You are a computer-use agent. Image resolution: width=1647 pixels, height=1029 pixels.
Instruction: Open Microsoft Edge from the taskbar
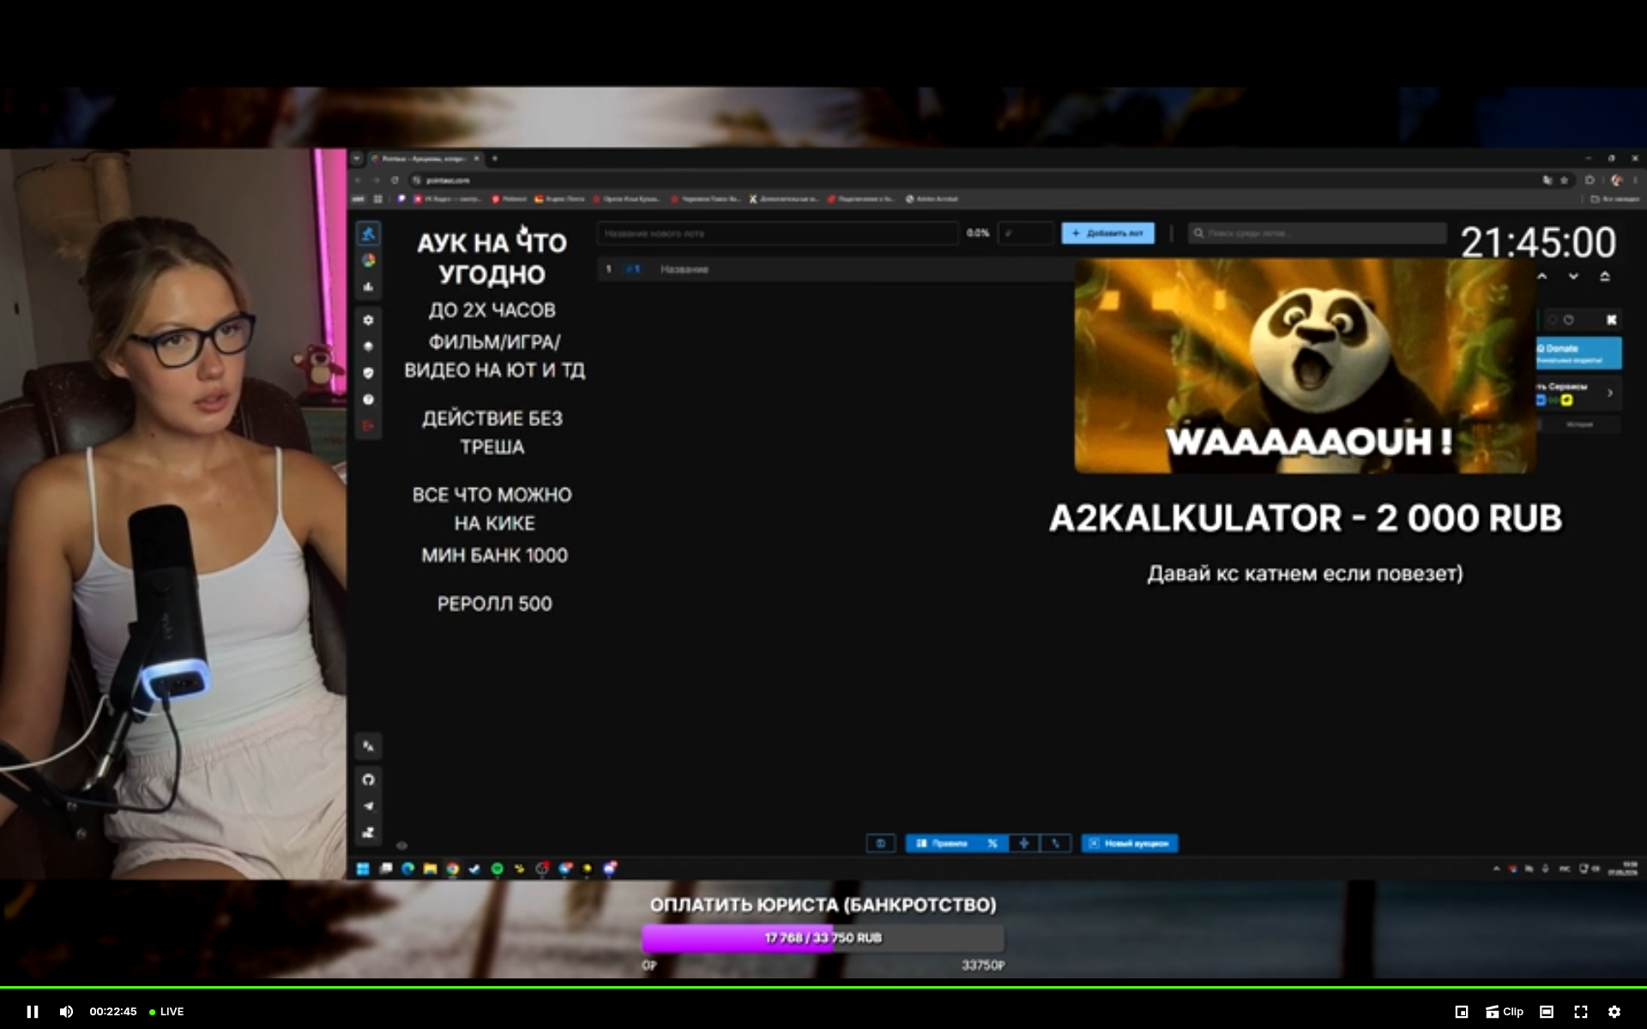[407, 869]
